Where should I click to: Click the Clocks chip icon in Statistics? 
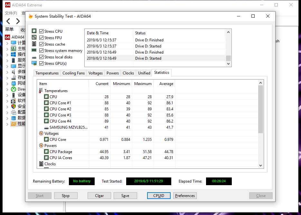(x=41, y=164)
